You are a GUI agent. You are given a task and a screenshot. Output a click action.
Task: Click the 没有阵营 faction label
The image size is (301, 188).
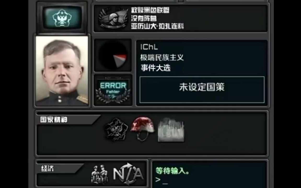click(144, 19)
